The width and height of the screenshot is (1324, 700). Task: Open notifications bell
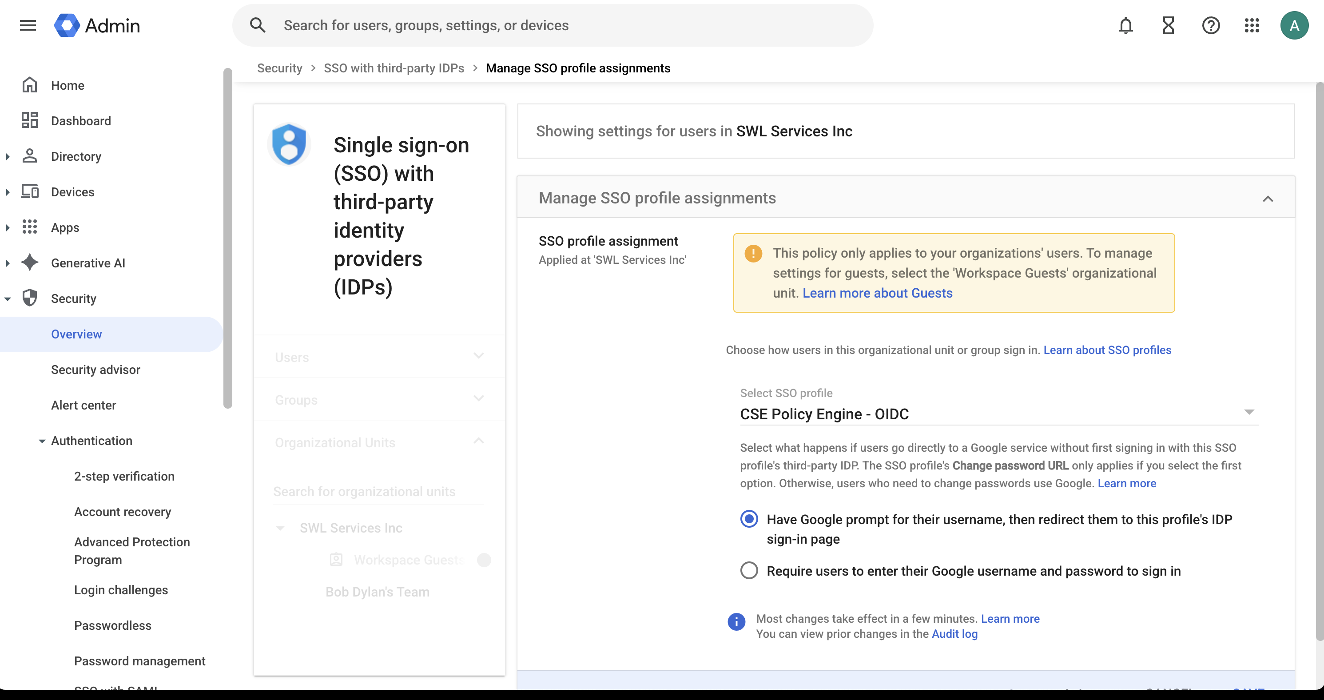[1125, 25]
